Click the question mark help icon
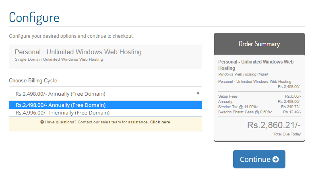Screen dimensions: 314x172 (x=42, y=122)
